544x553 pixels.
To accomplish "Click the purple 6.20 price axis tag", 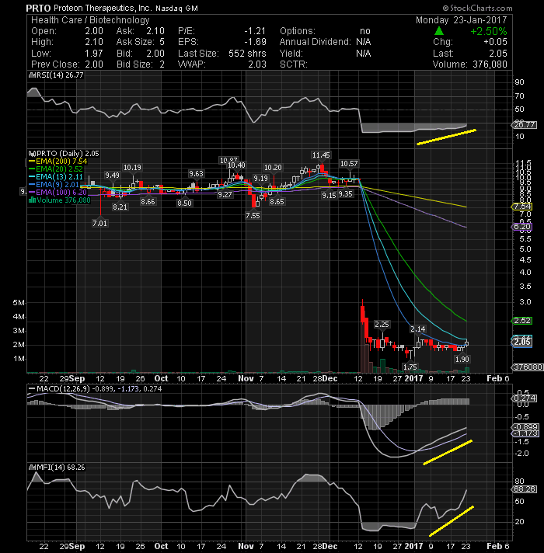I will coord(522,227).
